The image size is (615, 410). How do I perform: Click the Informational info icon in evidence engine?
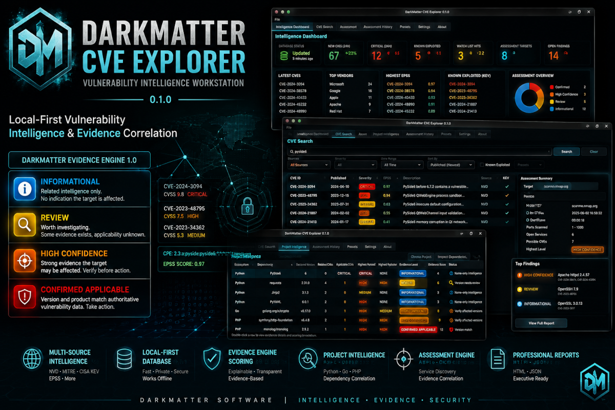pyautogui.click(x=25, y=189)
